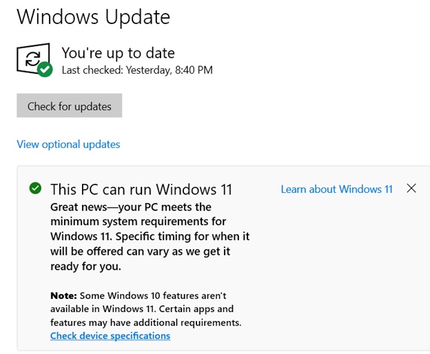Viewport: 430px width, 354px height.
Task: Select the Windows Update page title
Action: (94, 17)
